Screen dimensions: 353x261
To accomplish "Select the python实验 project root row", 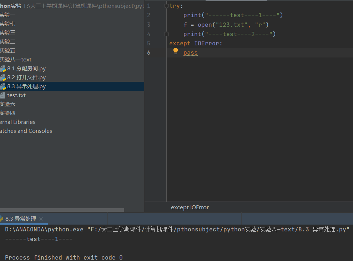I will pos(72,6).
